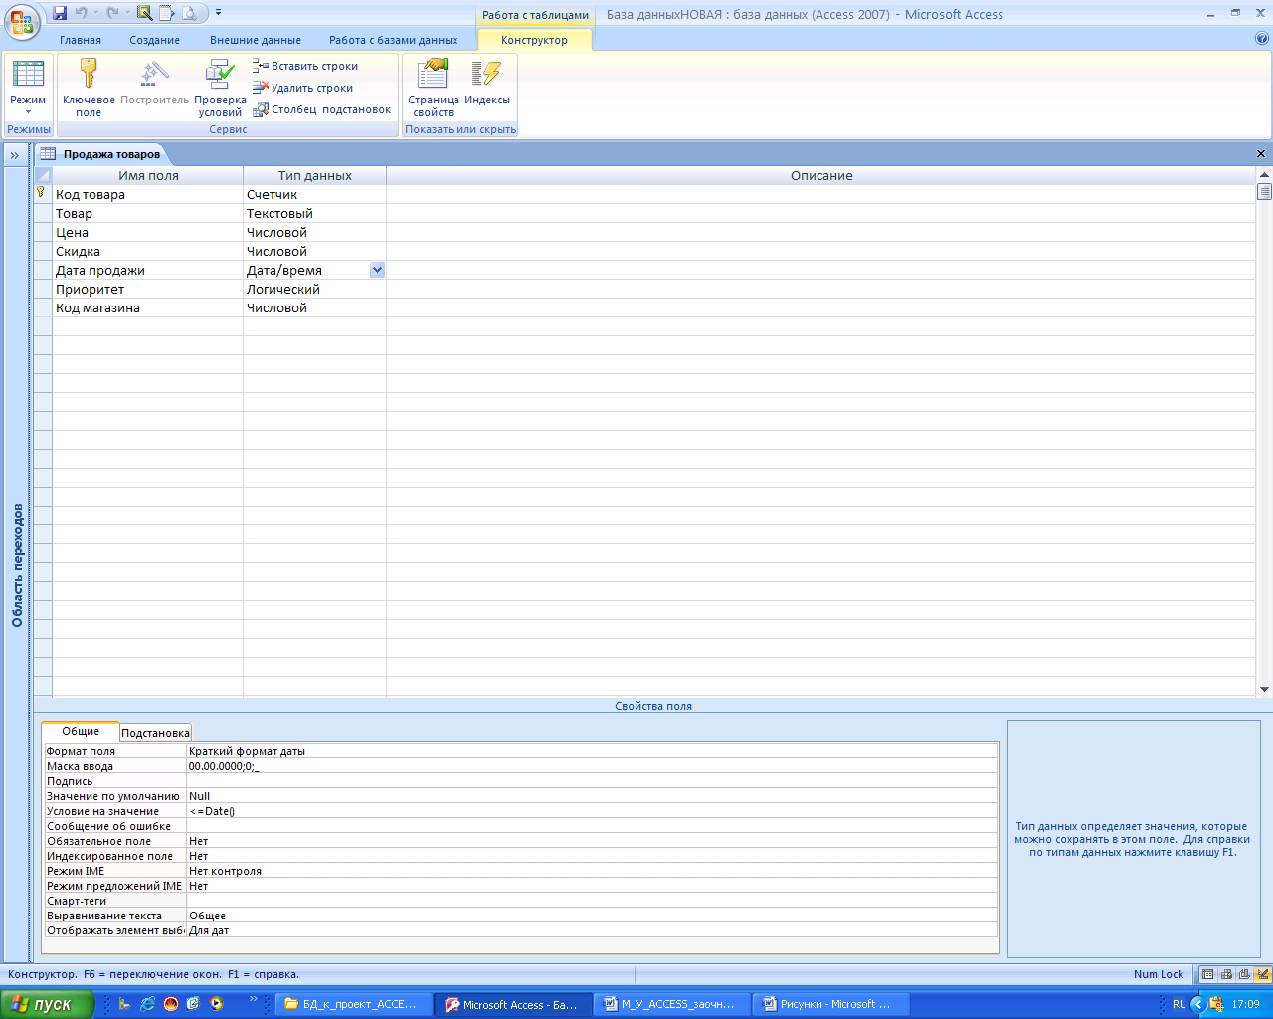
Task: Select the Код магазина field name cell
Action: 147,308
